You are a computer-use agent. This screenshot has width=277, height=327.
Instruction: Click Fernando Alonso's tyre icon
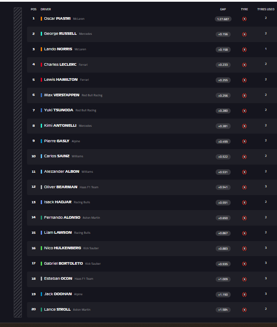tap(244, 218)
